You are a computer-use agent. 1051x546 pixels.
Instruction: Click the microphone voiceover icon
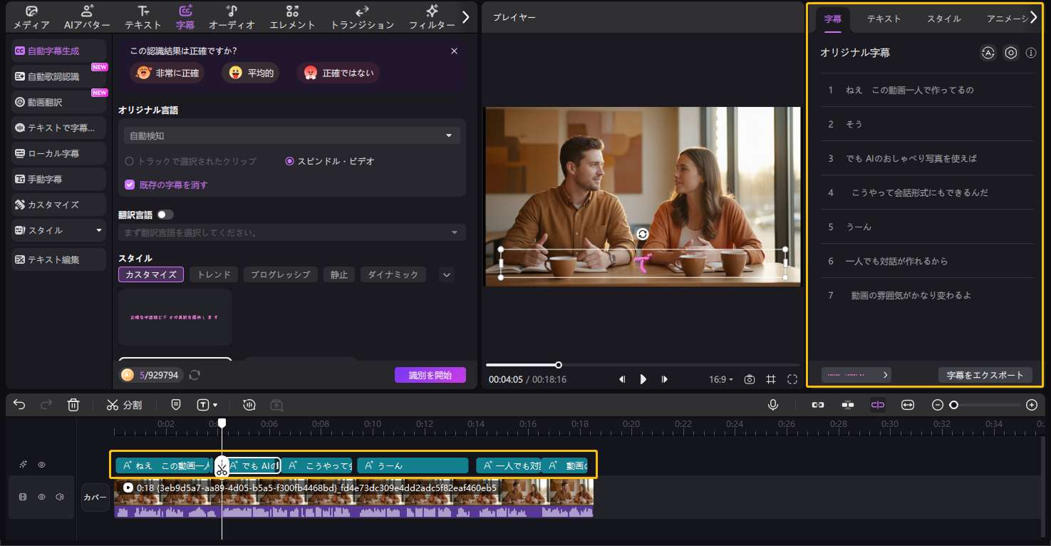tap(772, 405)
